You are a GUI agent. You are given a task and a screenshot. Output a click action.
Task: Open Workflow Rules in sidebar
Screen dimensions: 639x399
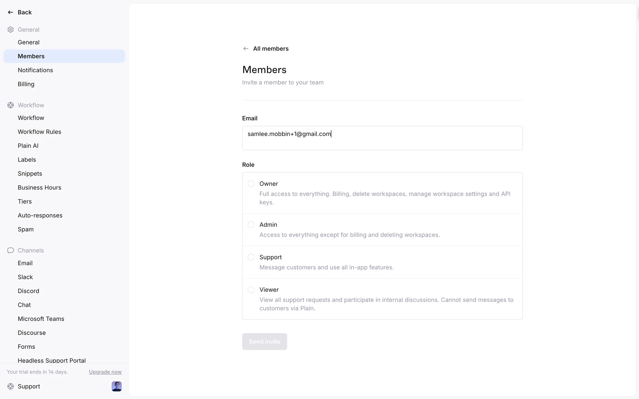[39, 132]
